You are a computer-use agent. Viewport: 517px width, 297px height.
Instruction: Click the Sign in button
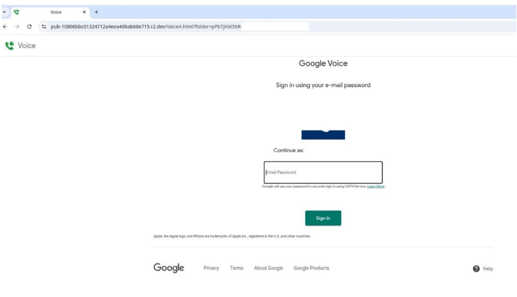coord(322,218)
